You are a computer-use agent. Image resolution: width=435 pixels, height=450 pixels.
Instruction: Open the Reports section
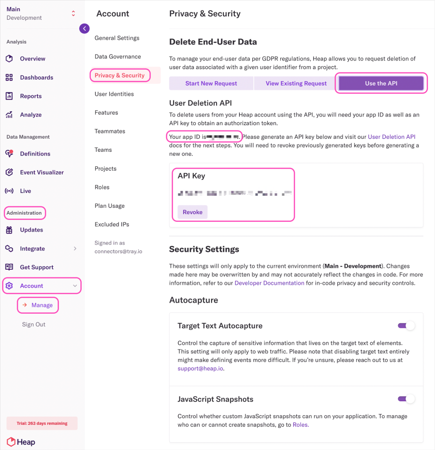point(31,96)
